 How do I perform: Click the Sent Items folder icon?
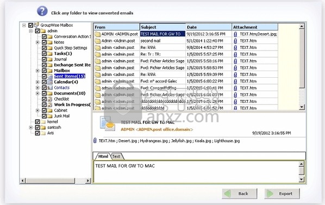(50, 76)
